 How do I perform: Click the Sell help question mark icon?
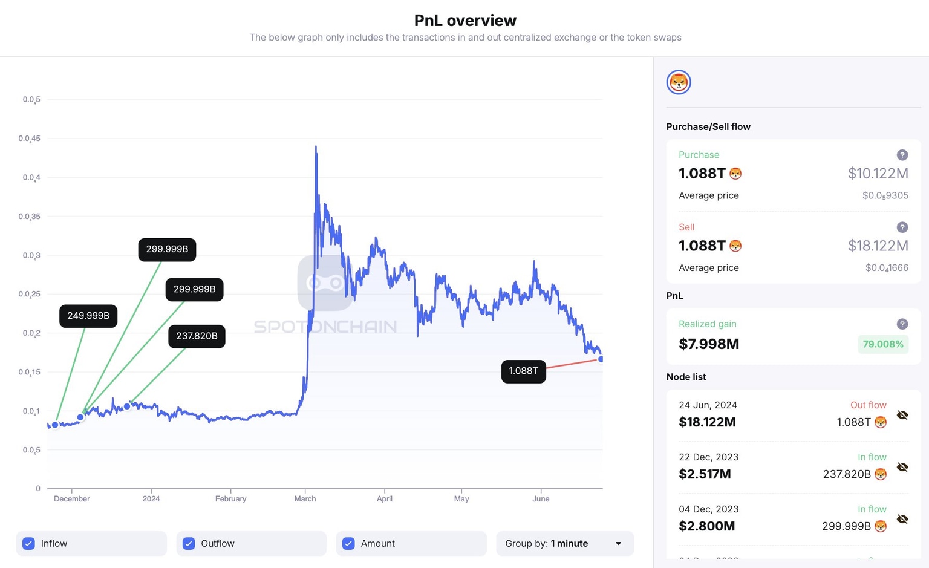902,227
